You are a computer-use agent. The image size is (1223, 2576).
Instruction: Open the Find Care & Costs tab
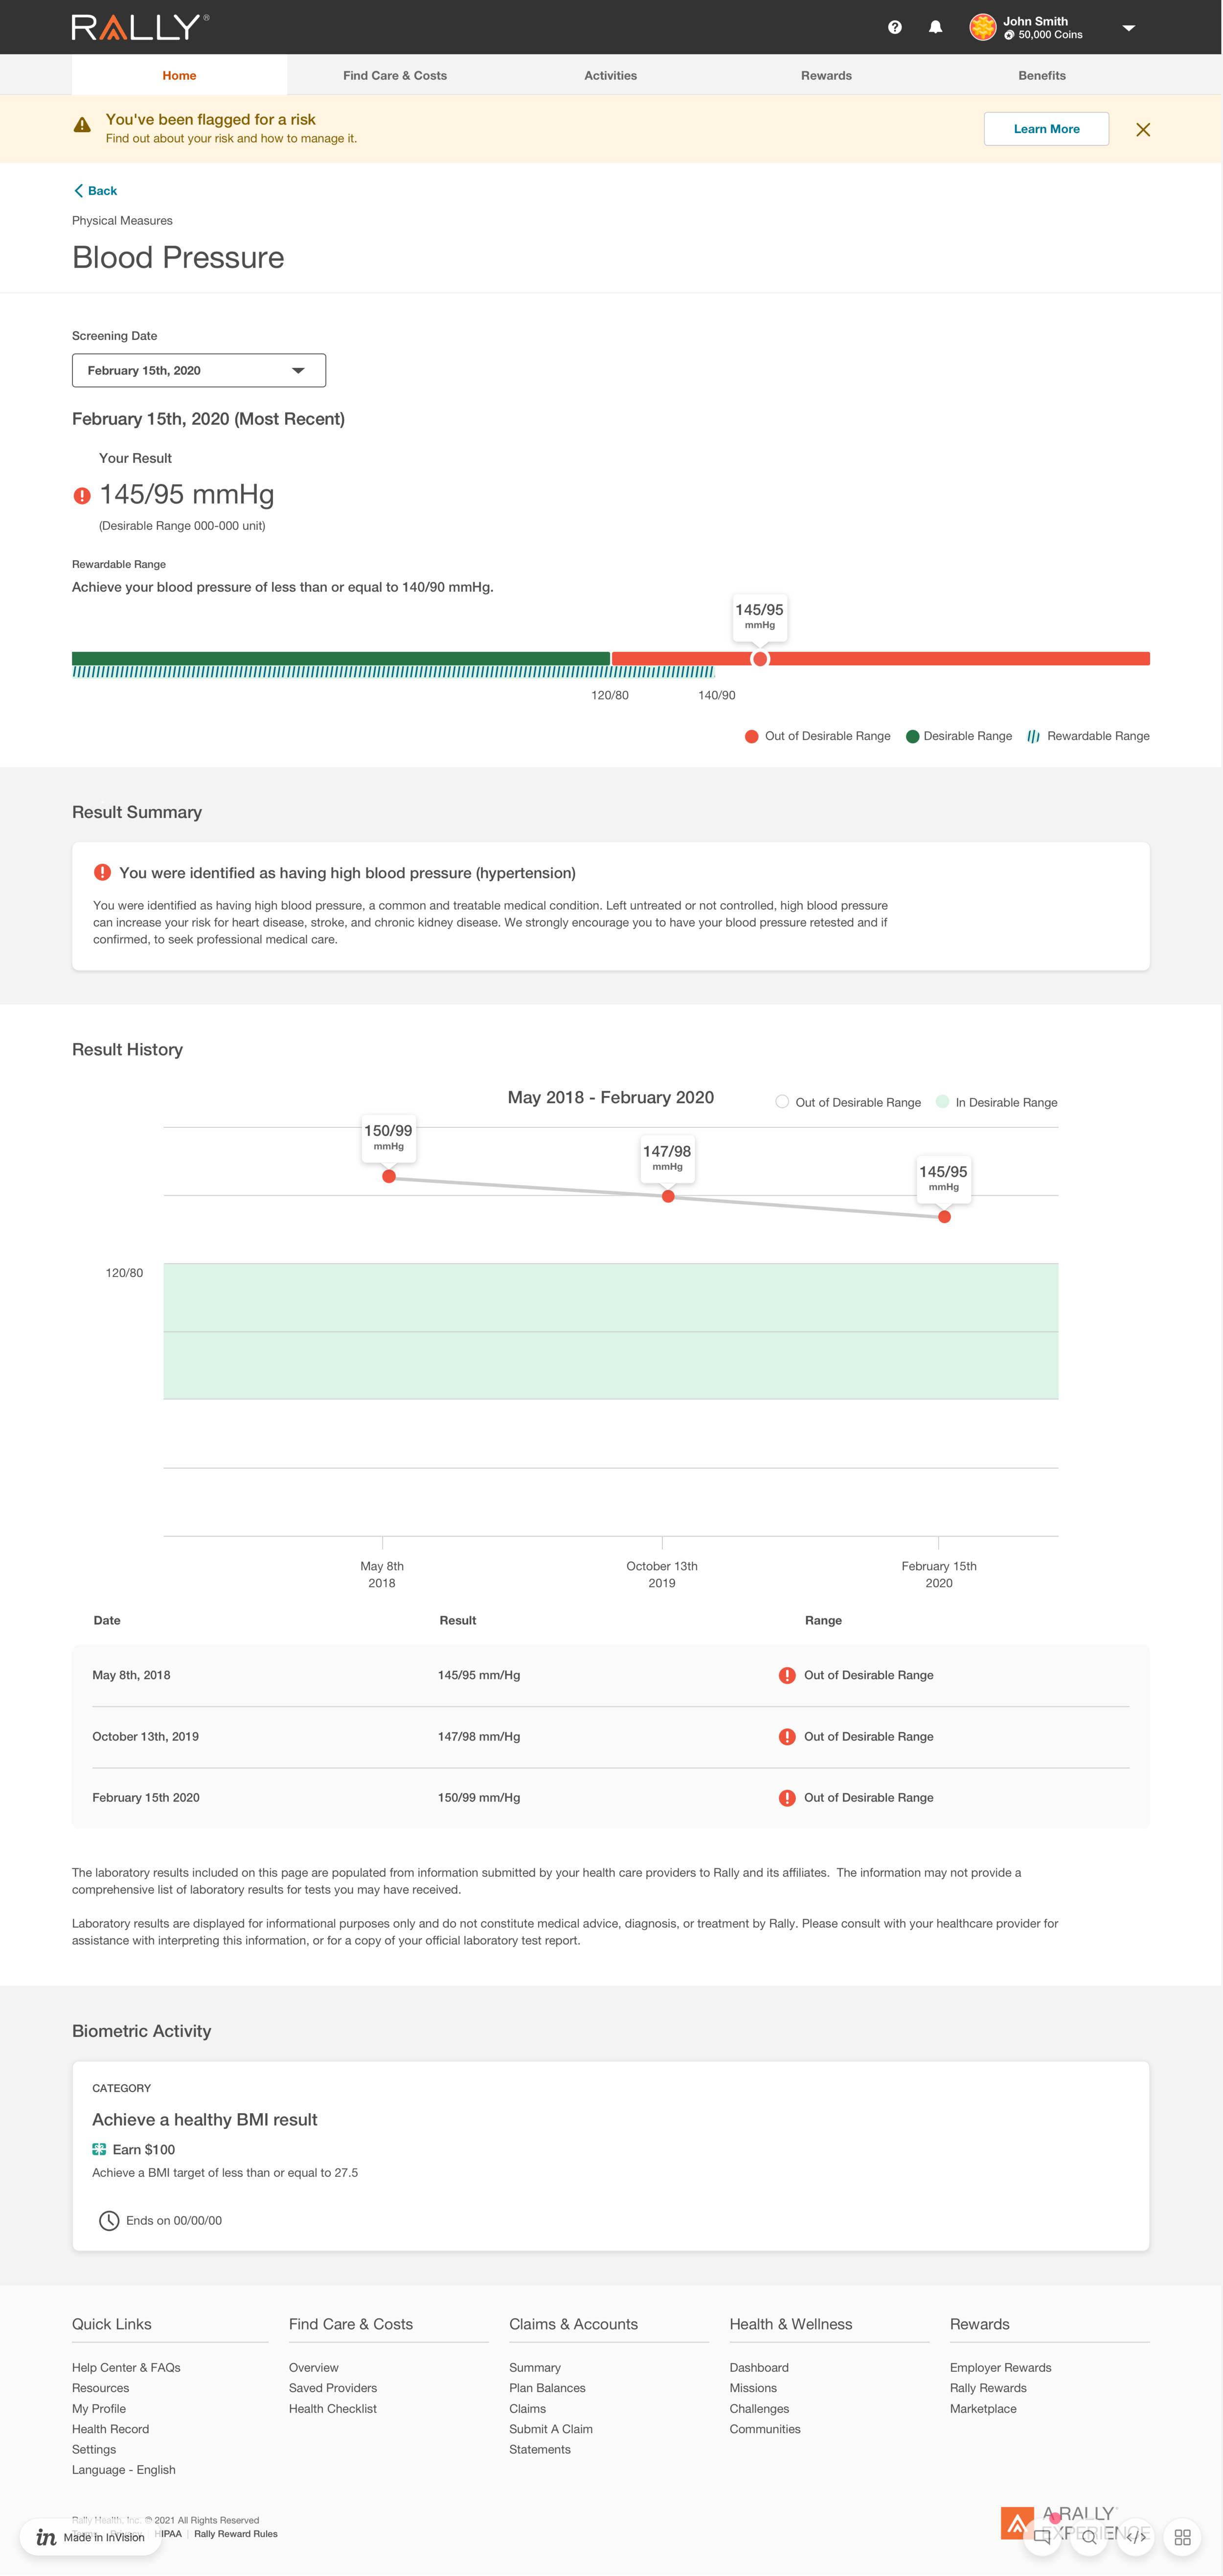tap(395, 75)
